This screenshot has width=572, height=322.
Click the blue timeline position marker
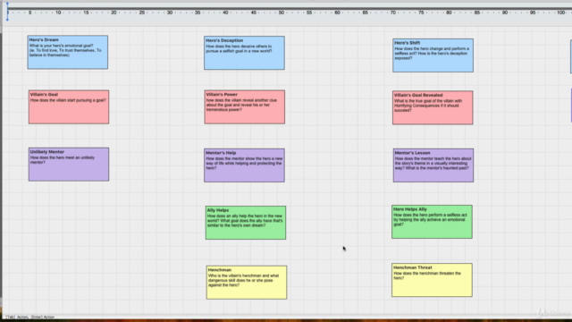pyautogui.click(x=7, y=12)
